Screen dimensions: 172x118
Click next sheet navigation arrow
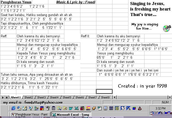(x=3, y=97)
